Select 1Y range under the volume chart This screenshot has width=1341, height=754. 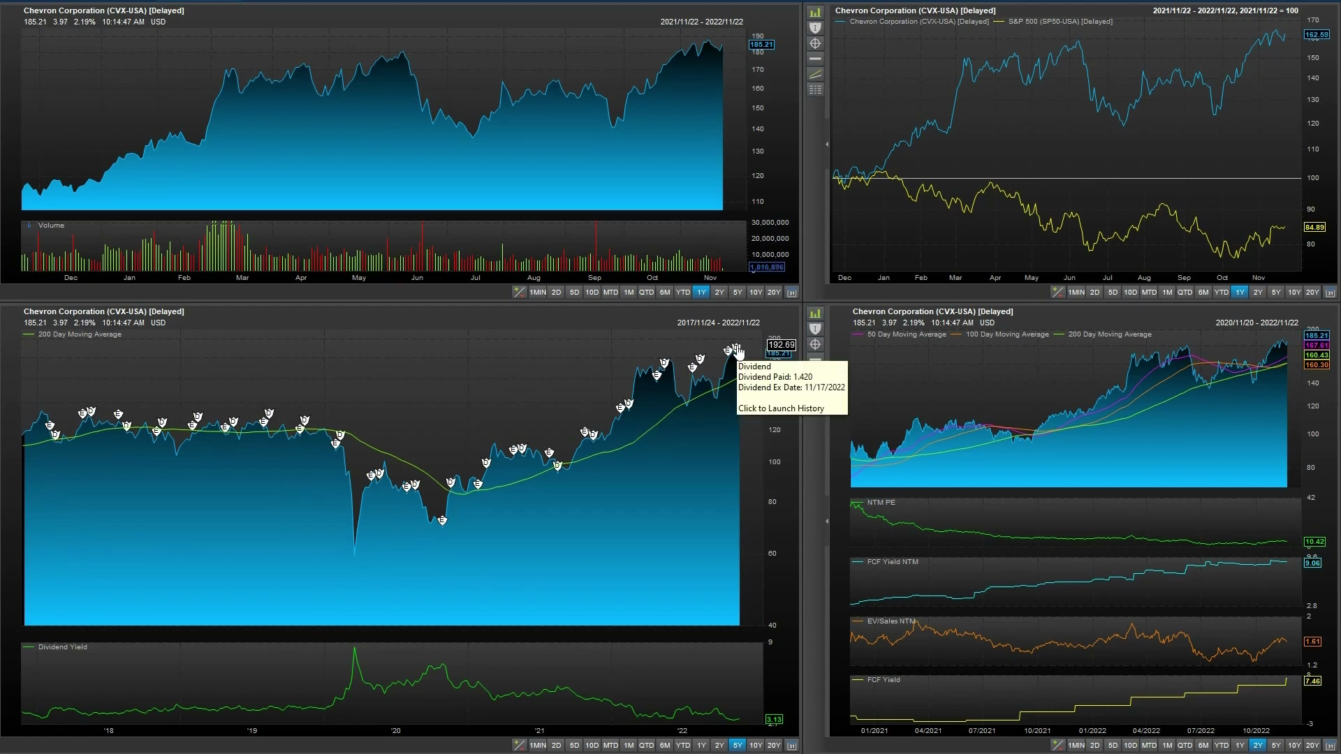tap(701, 293)
